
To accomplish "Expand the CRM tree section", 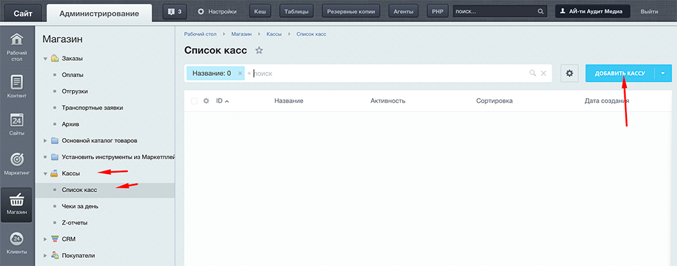I will [45, 239].
